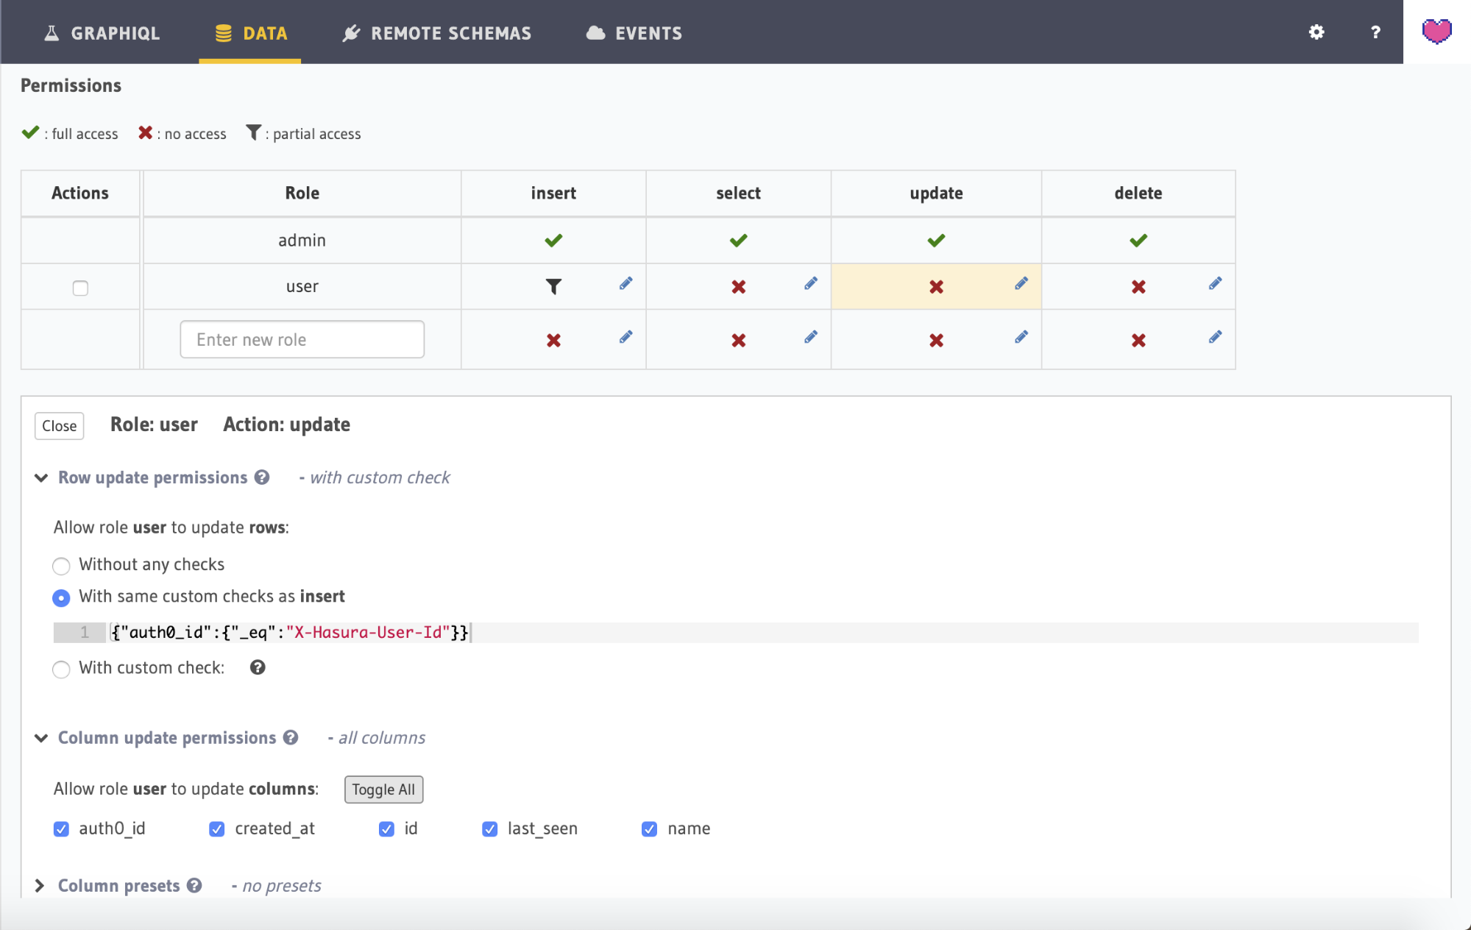Collapse the Row update permissions section

tap(40, 478)
